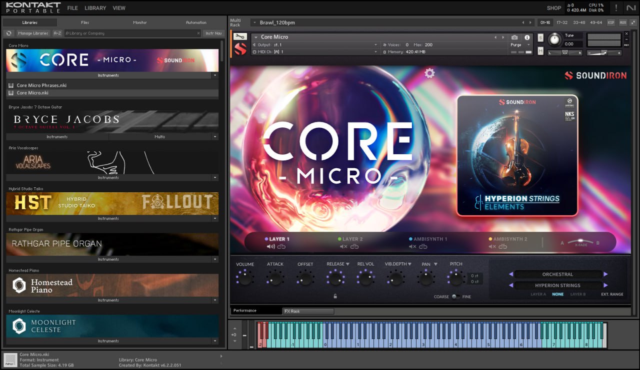The width and height of the screenshot is (640, 370).
Task: Open the Bryce Jacobs library dropdown arrow
Action: click(215, 137)
